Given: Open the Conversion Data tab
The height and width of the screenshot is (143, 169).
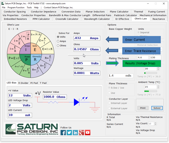Looking at the screenshot, I should (71, 11).
